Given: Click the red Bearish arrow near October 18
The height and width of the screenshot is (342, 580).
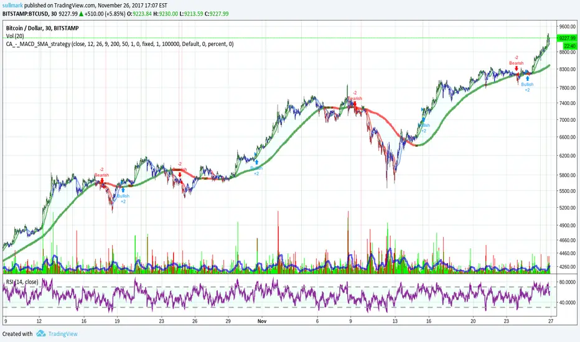Looking at the screenshot, I should click(x=101, y=181).
